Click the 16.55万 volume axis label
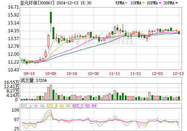187x131 pixels. [x=12, y=83]
